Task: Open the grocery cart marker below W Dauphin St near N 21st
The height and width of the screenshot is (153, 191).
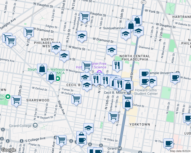Action: pos(85,17)
